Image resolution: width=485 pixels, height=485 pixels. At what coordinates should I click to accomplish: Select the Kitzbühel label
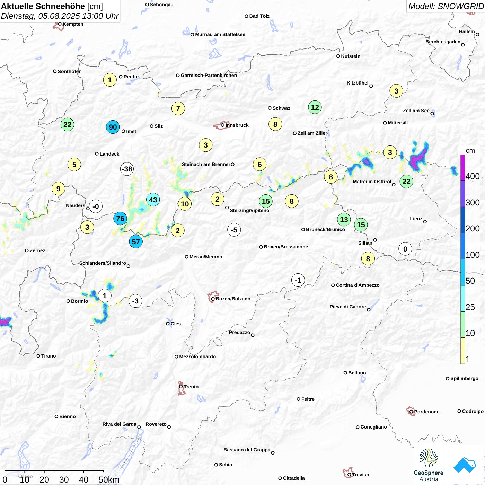pos(358,83)
